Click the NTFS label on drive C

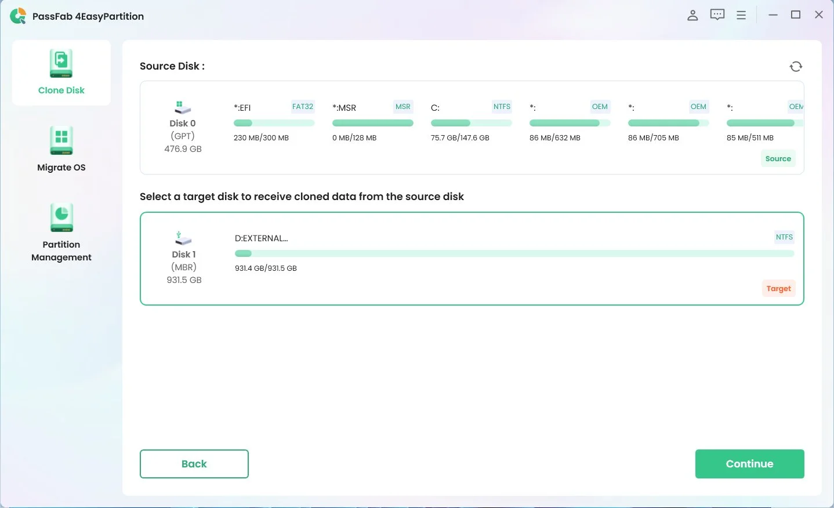click(x=501, y=107)
